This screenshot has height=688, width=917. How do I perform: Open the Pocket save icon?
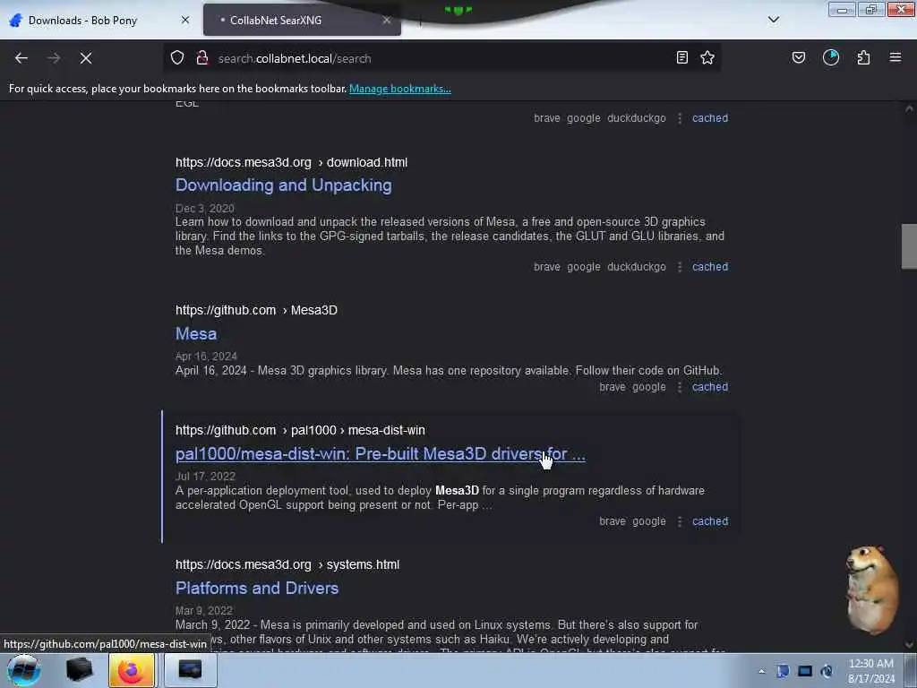point(799,58)
